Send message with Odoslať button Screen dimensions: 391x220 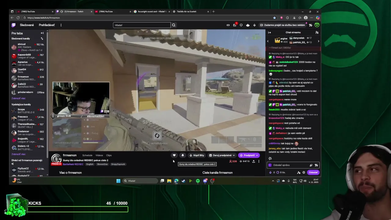point(313,172)
